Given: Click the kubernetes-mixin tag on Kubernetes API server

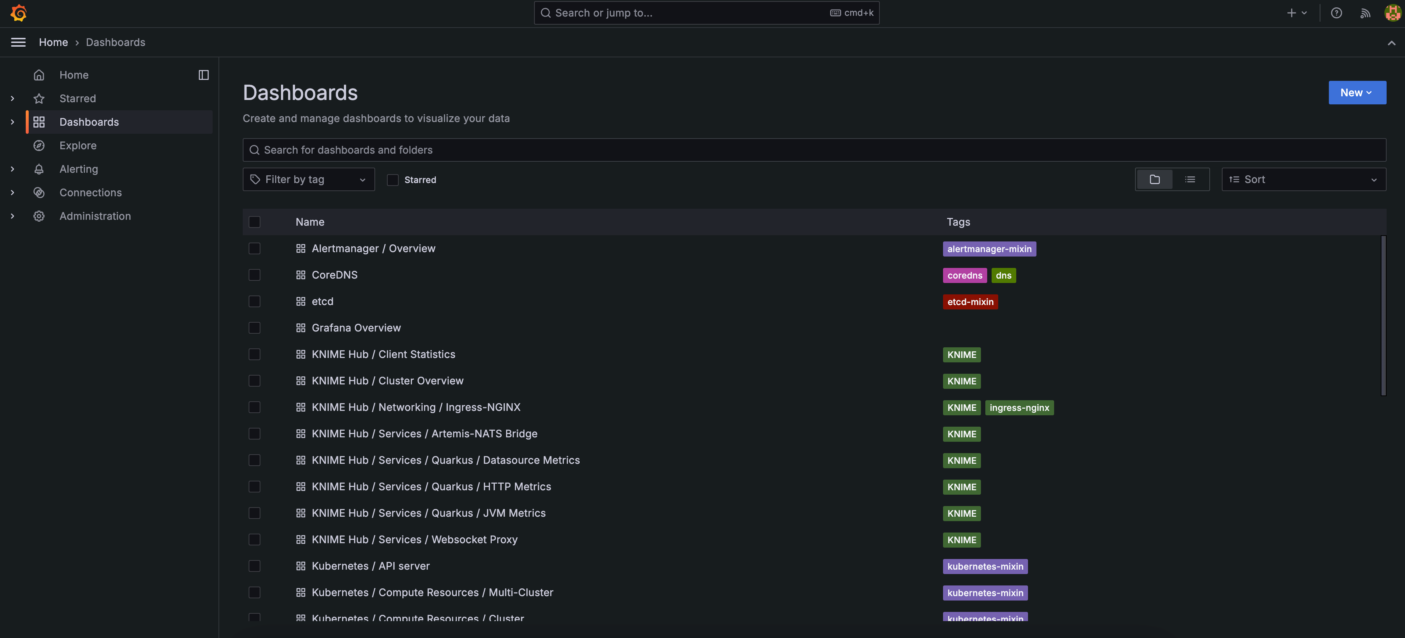Looking at the screenshot, I should [985, 566].
